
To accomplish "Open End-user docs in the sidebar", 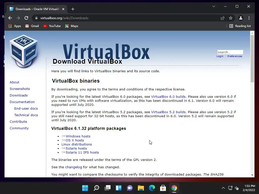I will click(26, 108).
